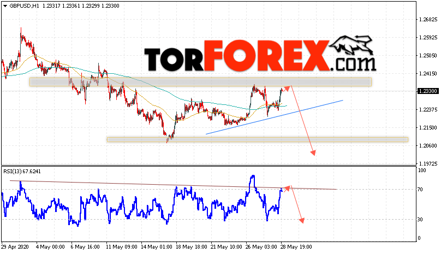Image resolution: width=441 pixels, height=253 pixels.
Task: Click the 29 Apr 2020 date label
Action: click(15, 247)
